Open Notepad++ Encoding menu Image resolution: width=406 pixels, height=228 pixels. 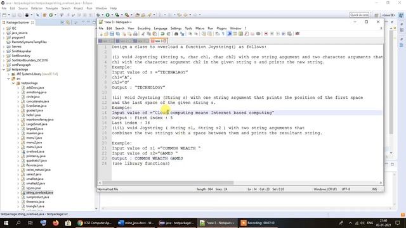(x=144, y=28)
